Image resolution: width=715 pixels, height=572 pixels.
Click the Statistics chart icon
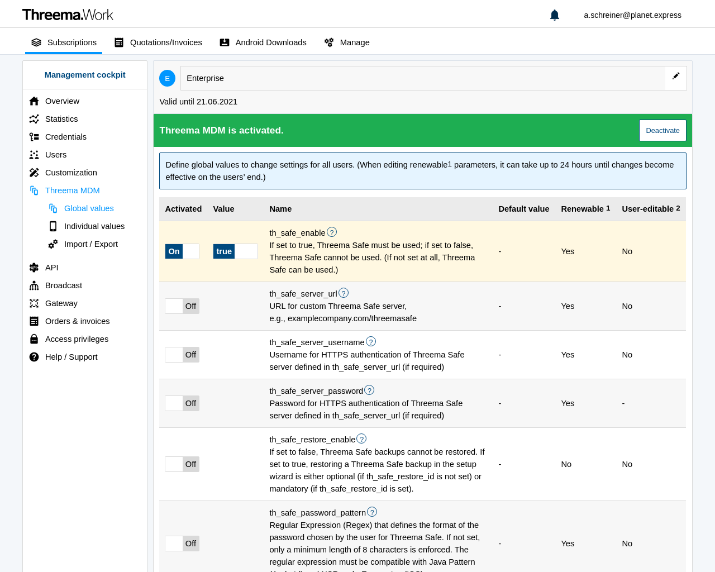point(34,119)
